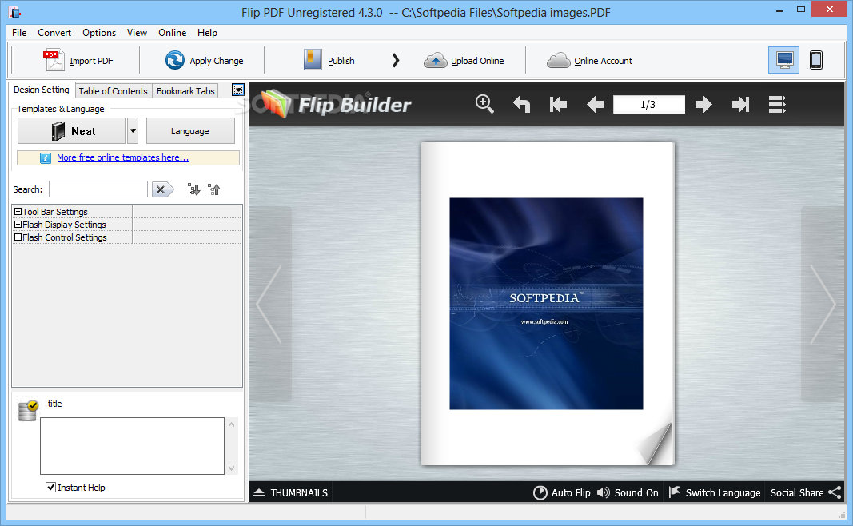This screenshot has height=526, width=853.
Task: Click the panel options icon beside Bookmark Tabs
Action: [238, 90]
